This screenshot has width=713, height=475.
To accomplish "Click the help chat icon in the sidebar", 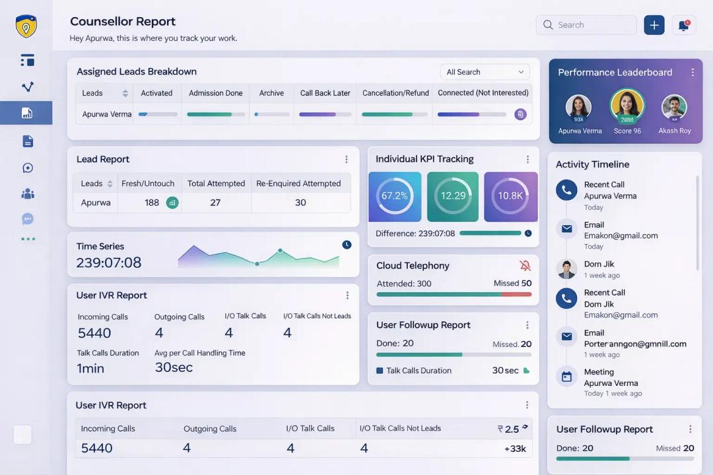I will point(28,168).
